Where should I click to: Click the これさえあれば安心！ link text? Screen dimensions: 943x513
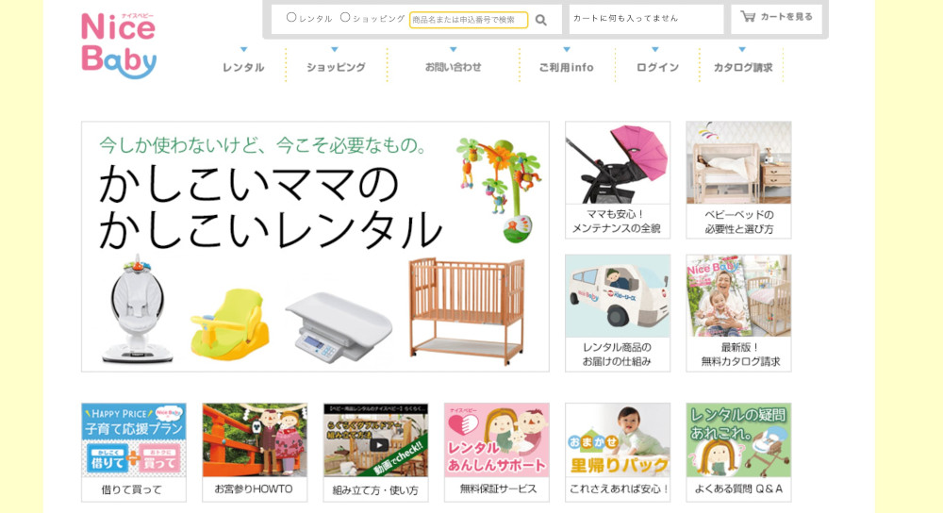(x=619, y=489)
